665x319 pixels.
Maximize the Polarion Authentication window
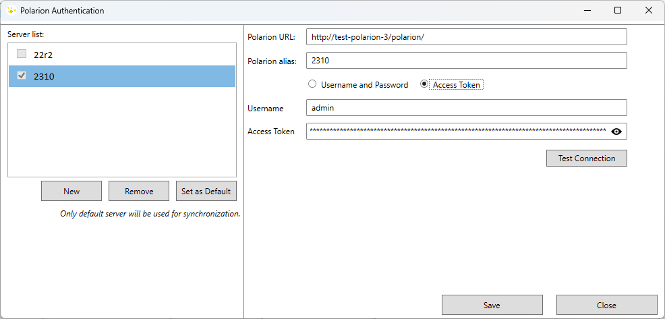617,11
